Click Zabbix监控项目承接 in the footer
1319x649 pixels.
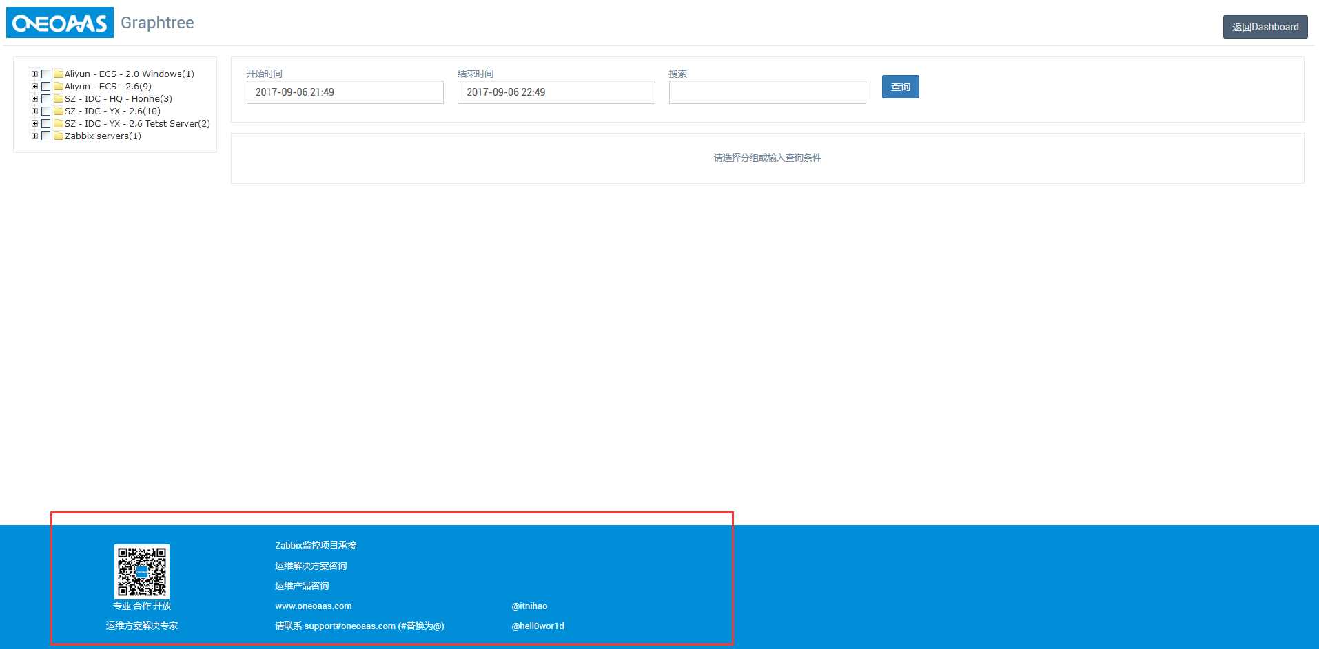click(316, 545)
